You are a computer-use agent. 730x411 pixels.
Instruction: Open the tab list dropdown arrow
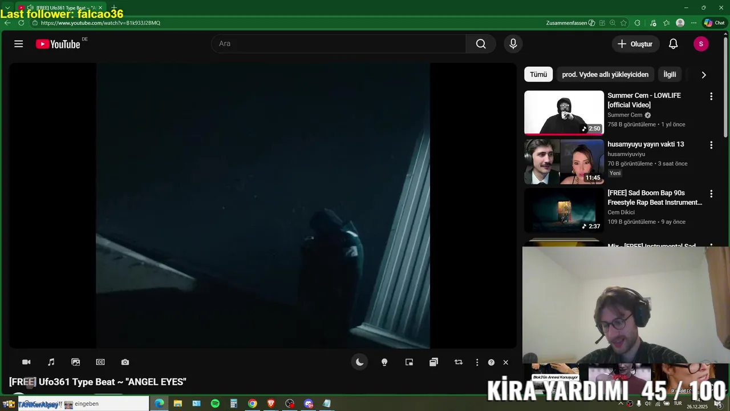point(7,7)
